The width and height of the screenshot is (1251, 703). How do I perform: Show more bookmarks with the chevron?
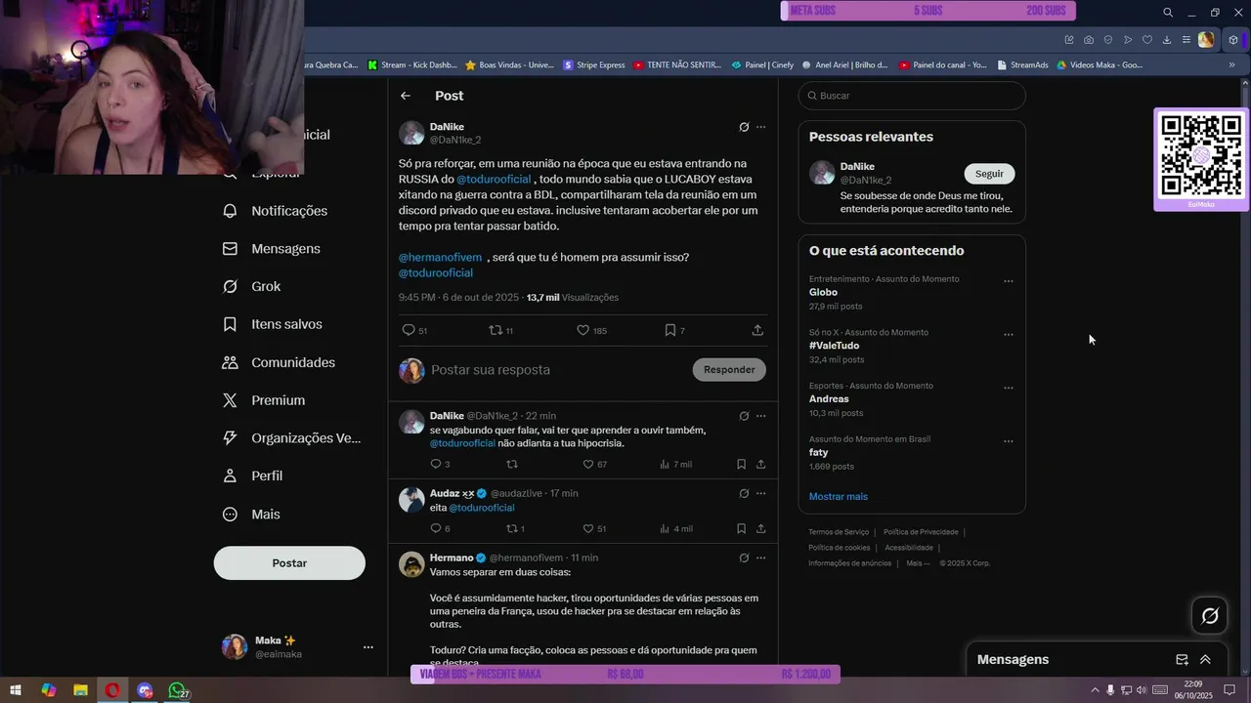pyautogui.click(x=1231, y=65)
